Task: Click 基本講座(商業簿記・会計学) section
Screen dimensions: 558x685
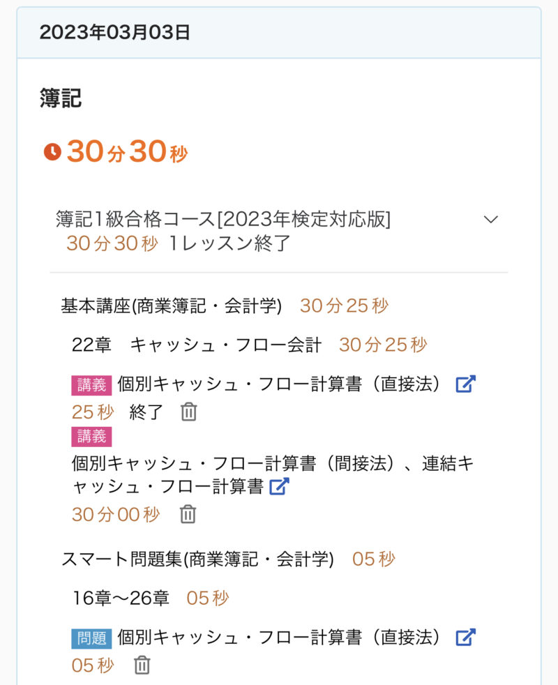Action: pos(172,306)
